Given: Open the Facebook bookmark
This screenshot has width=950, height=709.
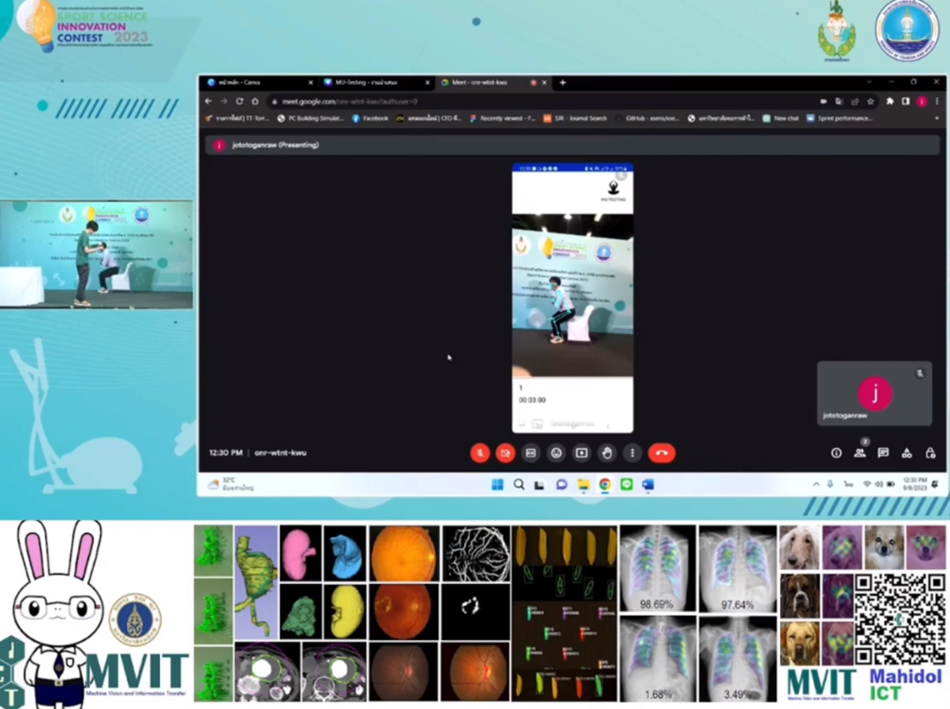Looking at the screenshot, I should click(x=370, y=119).
